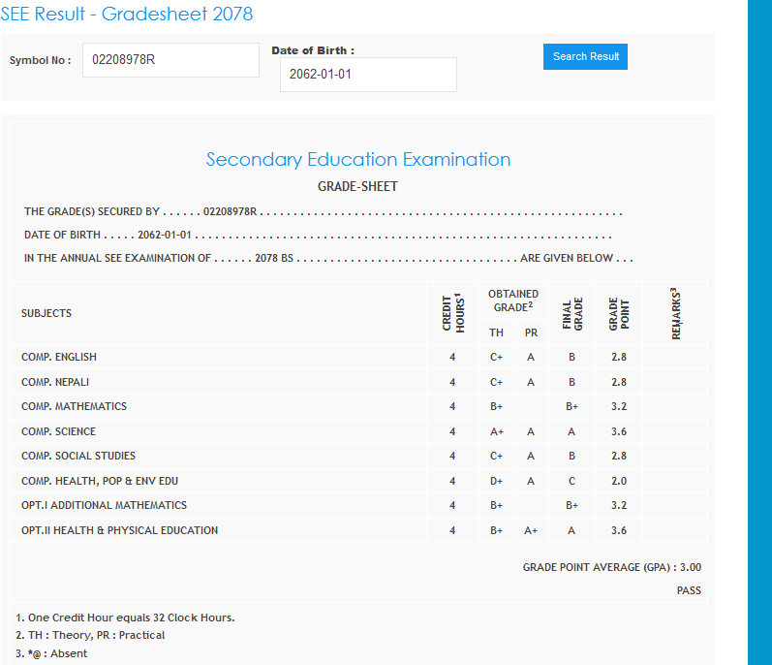The height and width of the screenshot is (665, 772).
Task: Click the CREDIT HOURS column header
Action: click(x=451, y=313)
